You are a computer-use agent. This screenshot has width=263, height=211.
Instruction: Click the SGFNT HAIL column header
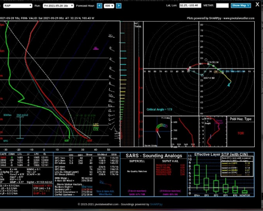170,161
